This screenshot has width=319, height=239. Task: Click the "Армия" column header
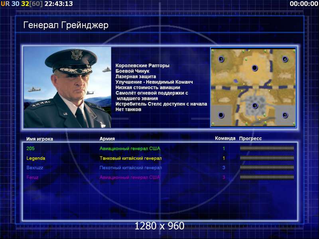click(x=107, y=139)
